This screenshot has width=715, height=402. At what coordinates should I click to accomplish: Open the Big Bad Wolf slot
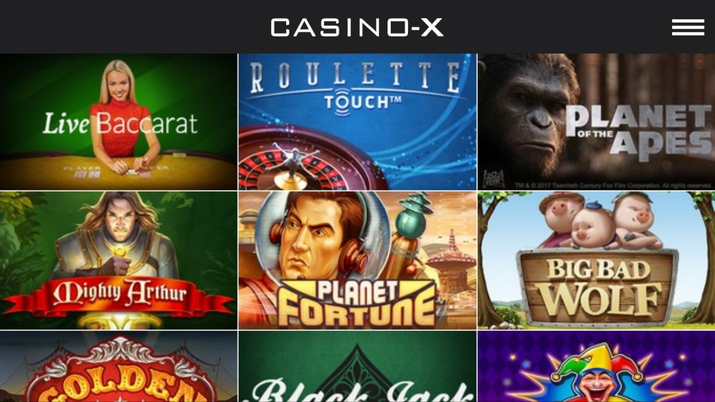pos(596,260)
